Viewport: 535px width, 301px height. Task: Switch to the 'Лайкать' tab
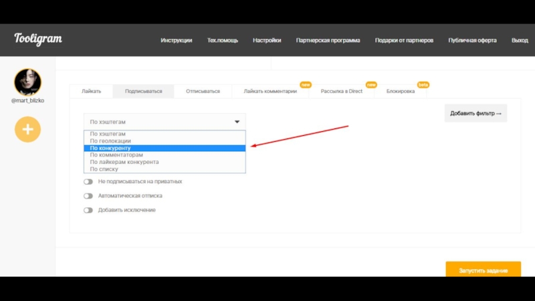coord(92,91)
